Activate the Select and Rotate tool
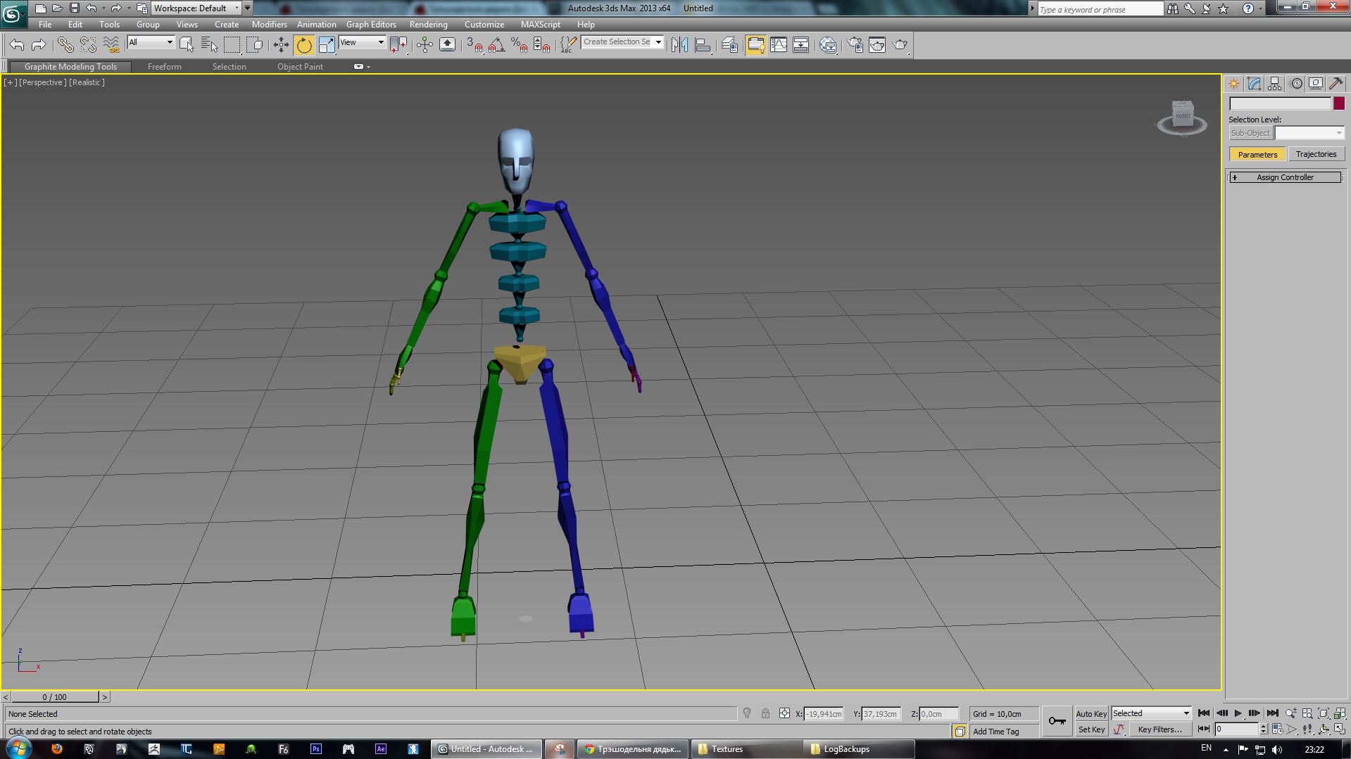 click(x=304, y=45)
